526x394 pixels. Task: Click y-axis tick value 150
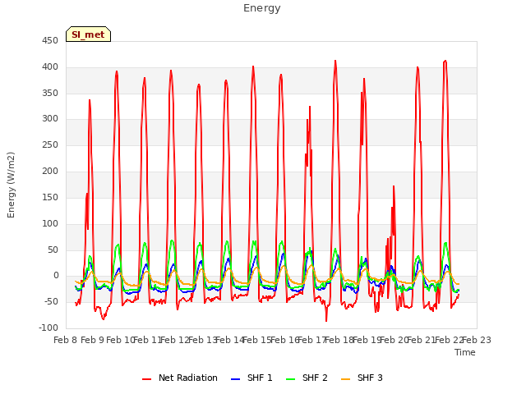50,197
